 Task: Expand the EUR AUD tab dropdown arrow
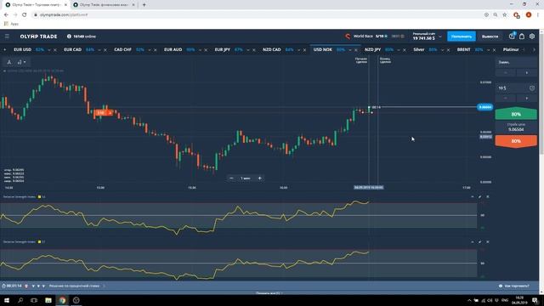point(200,50)
